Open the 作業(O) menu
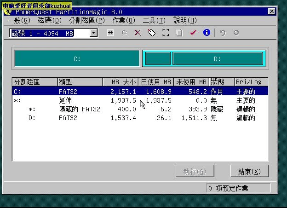Viewport: 287px width, 208px height. (124, 20)
